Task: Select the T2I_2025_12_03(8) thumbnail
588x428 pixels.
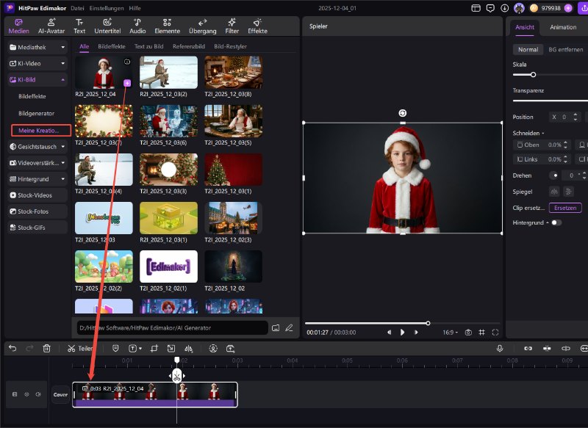Action: coord(233,73)
